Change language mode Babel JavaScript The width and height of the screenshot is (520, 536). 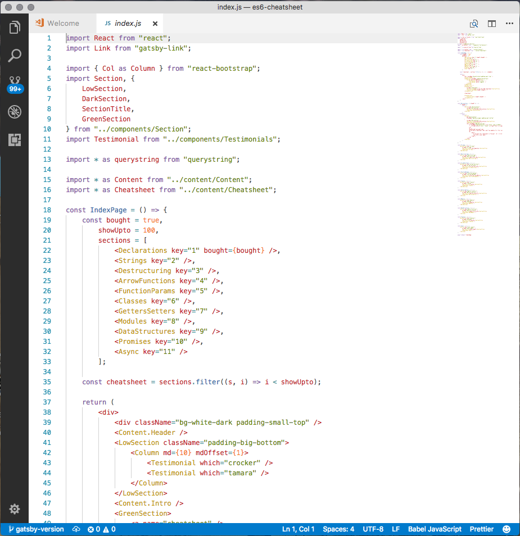coord(435,529)
